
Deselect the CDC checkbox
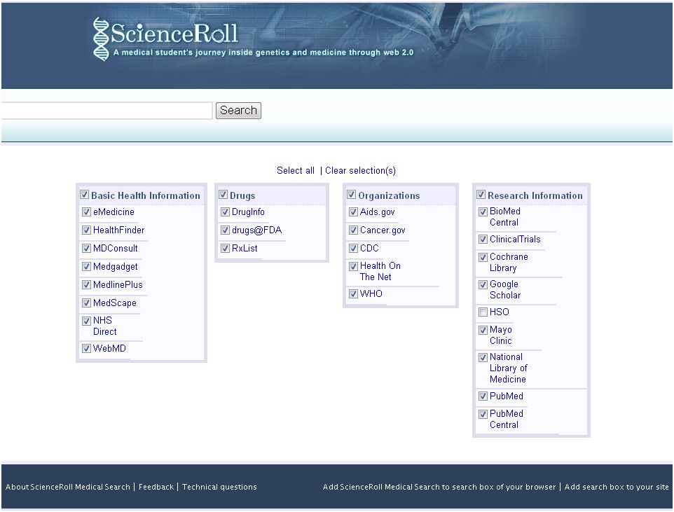[x=353, y=249]
